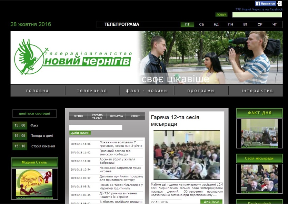
Task: Open the 'головна' navigation menu item
Action: [x=38, y=91]
